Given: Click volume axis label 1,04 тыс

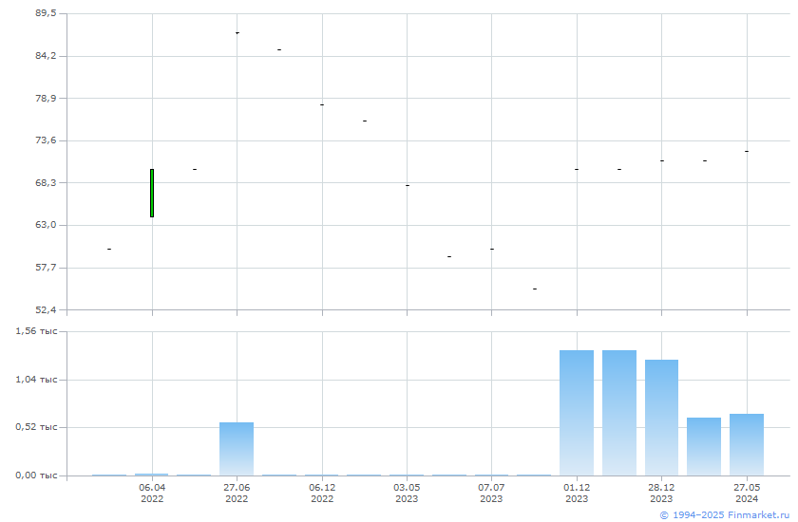Looking at the screenshot, I should 36,380.
